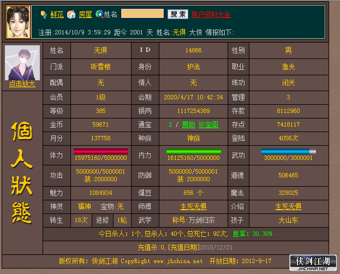Image resolution: width=340 pixels, height=274 pixels.
Task: Click the 搜索 button
Action: click(178, 14)
